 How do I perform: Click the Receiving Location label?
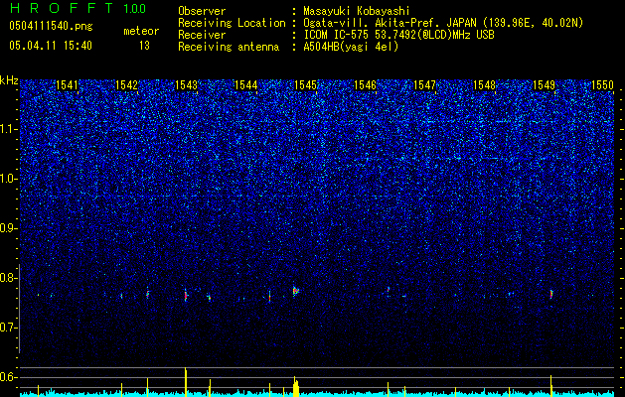click(232, 23)
